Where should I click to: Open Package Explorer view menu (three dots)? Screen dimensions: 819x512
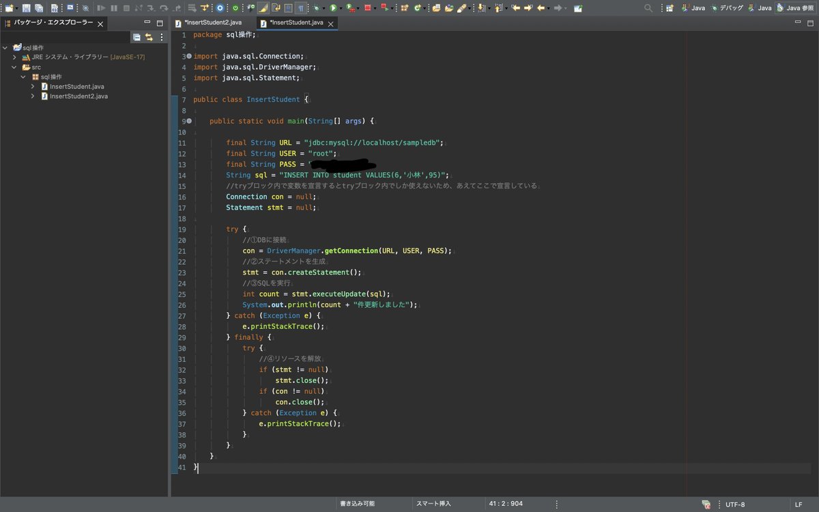coord(161,37)
